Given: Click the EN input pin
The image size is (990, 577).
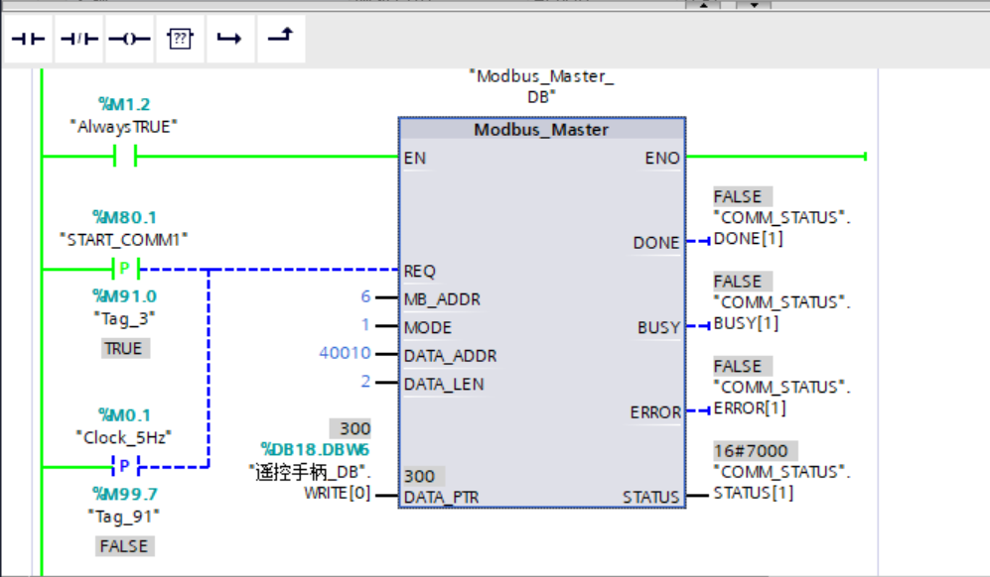Looking at the screenshot, I should 415,159.
